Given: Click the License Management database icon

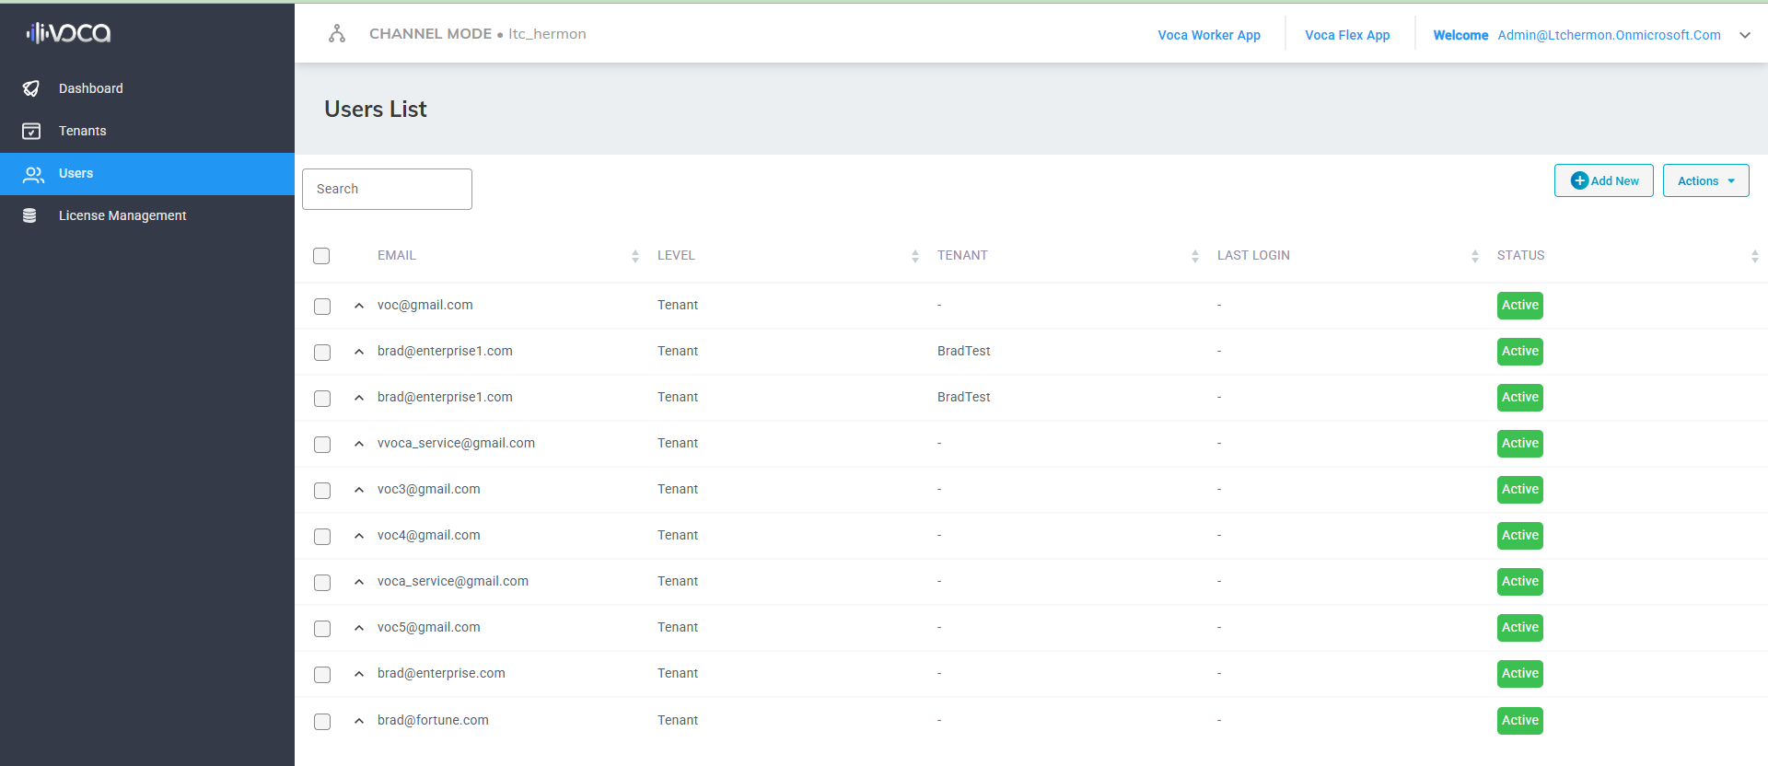Looking at the screenshot, I should pos(29,215).
